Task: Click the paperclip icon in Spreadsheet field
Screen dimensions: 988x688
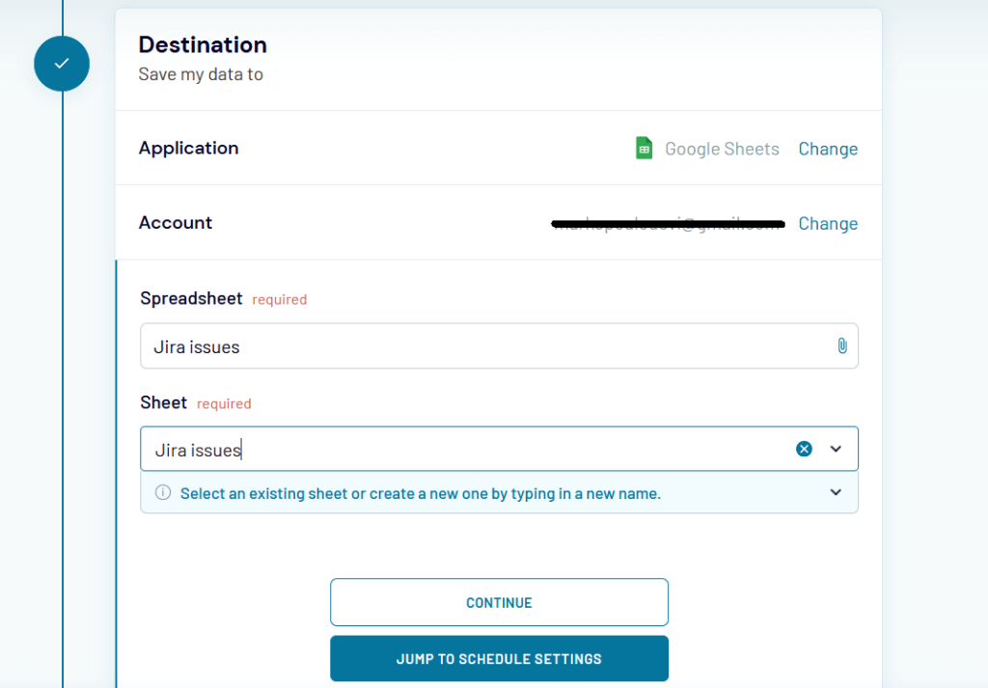Action: tap(841, 345)
